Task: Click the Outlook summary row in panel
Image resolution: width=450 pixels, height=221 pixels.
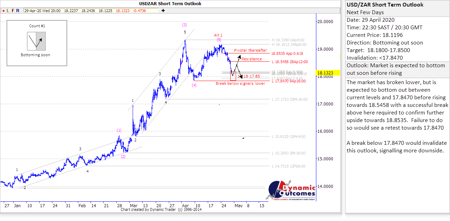Action: (397, 70)
